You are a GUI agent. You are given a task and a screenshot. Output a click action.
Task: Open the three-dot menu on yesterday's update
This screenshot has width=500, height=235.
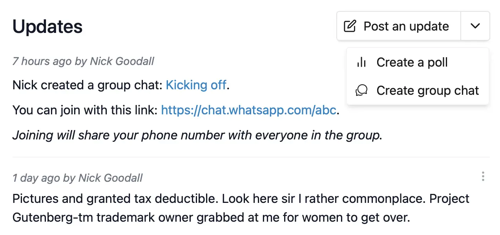click(x=483, y=177)
